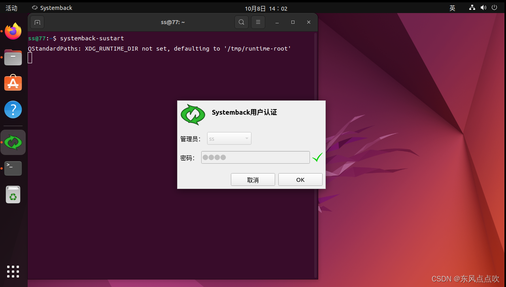Launch Firefox from the dock
Viewport: 506px width, 287px height.
tap(13, 31)
